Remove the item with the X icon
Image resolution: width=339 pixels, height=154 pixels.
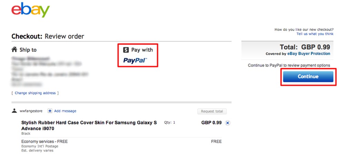[228, 123]
